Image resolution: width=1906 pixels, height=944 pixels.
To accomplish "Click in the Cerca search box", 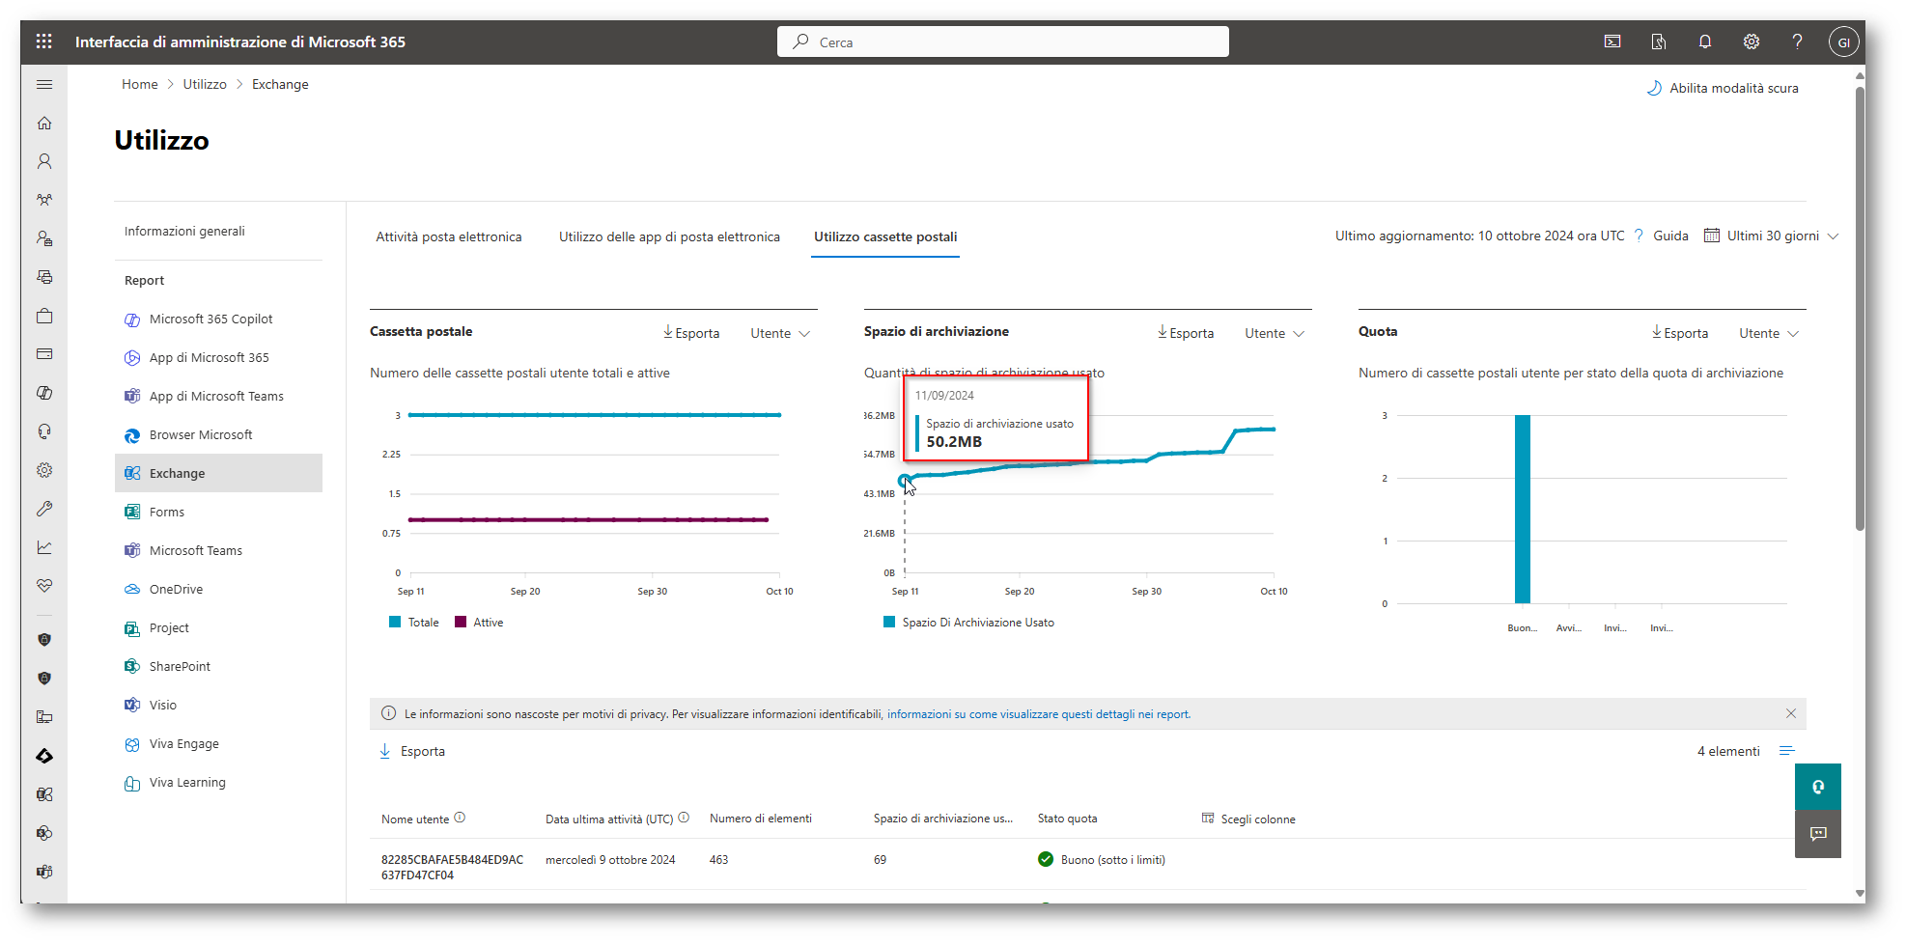I will coord(1002,42).
